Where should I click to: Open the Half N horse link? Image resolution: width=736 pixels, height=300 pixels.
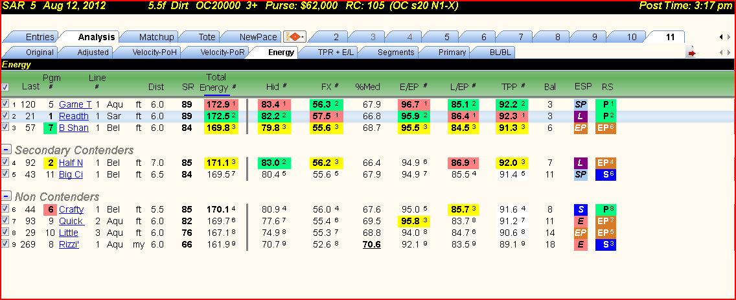tap(71, 163)
